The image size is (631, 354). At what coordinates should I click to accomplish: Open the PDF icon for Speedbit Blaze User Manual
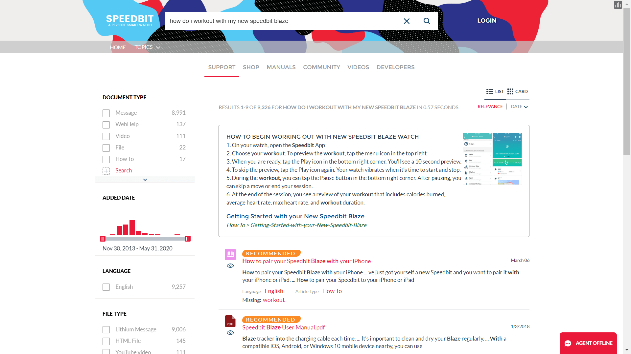click(230, 322)
